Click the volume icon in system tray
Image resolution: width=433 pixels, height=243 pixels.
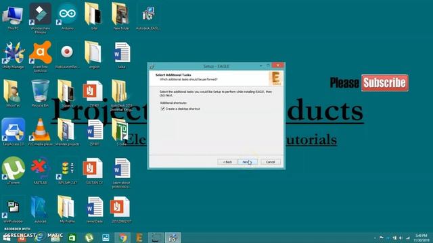401,238
